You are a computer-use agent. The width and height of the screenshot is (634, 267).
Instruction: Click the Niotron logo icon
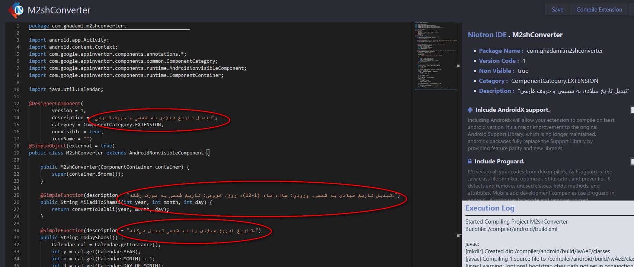(x=16, y=10)
